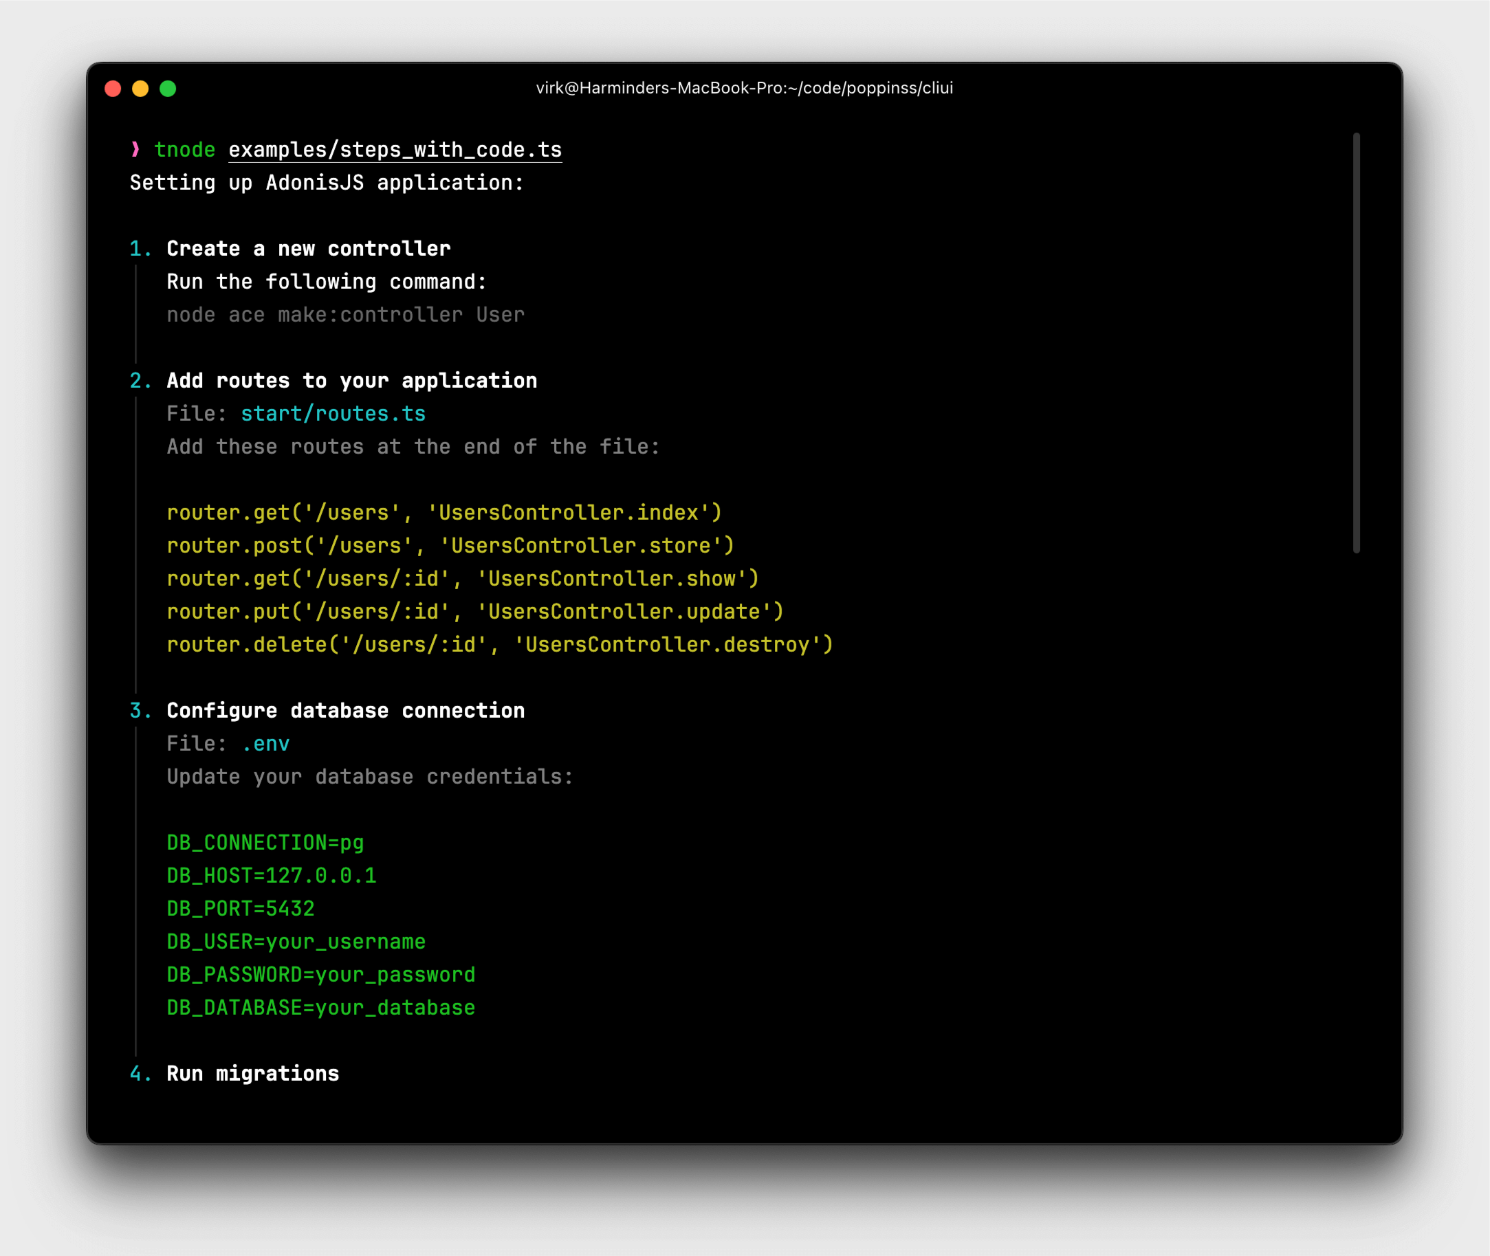Click the DB_CONNECTION=pg line

coord(265,843)
